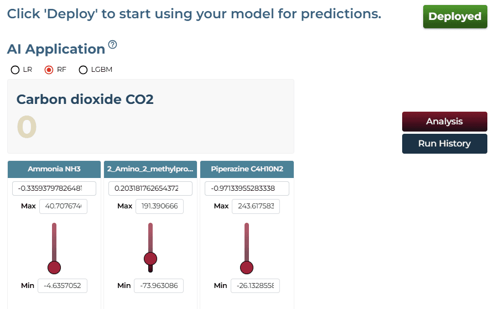Click the Piperazine C4H10N2 slider handle
Image resolution: width=494 pixels, height=309 pixels.
point(247,268)
